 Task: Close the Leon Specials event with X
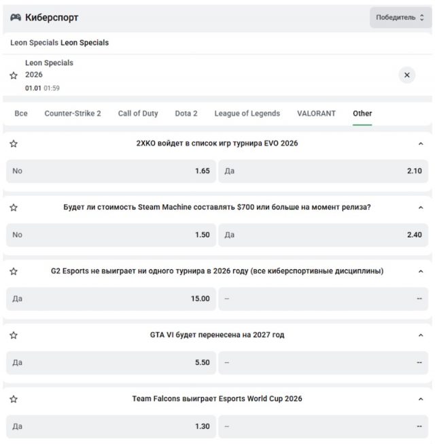[x=406, y=75]
